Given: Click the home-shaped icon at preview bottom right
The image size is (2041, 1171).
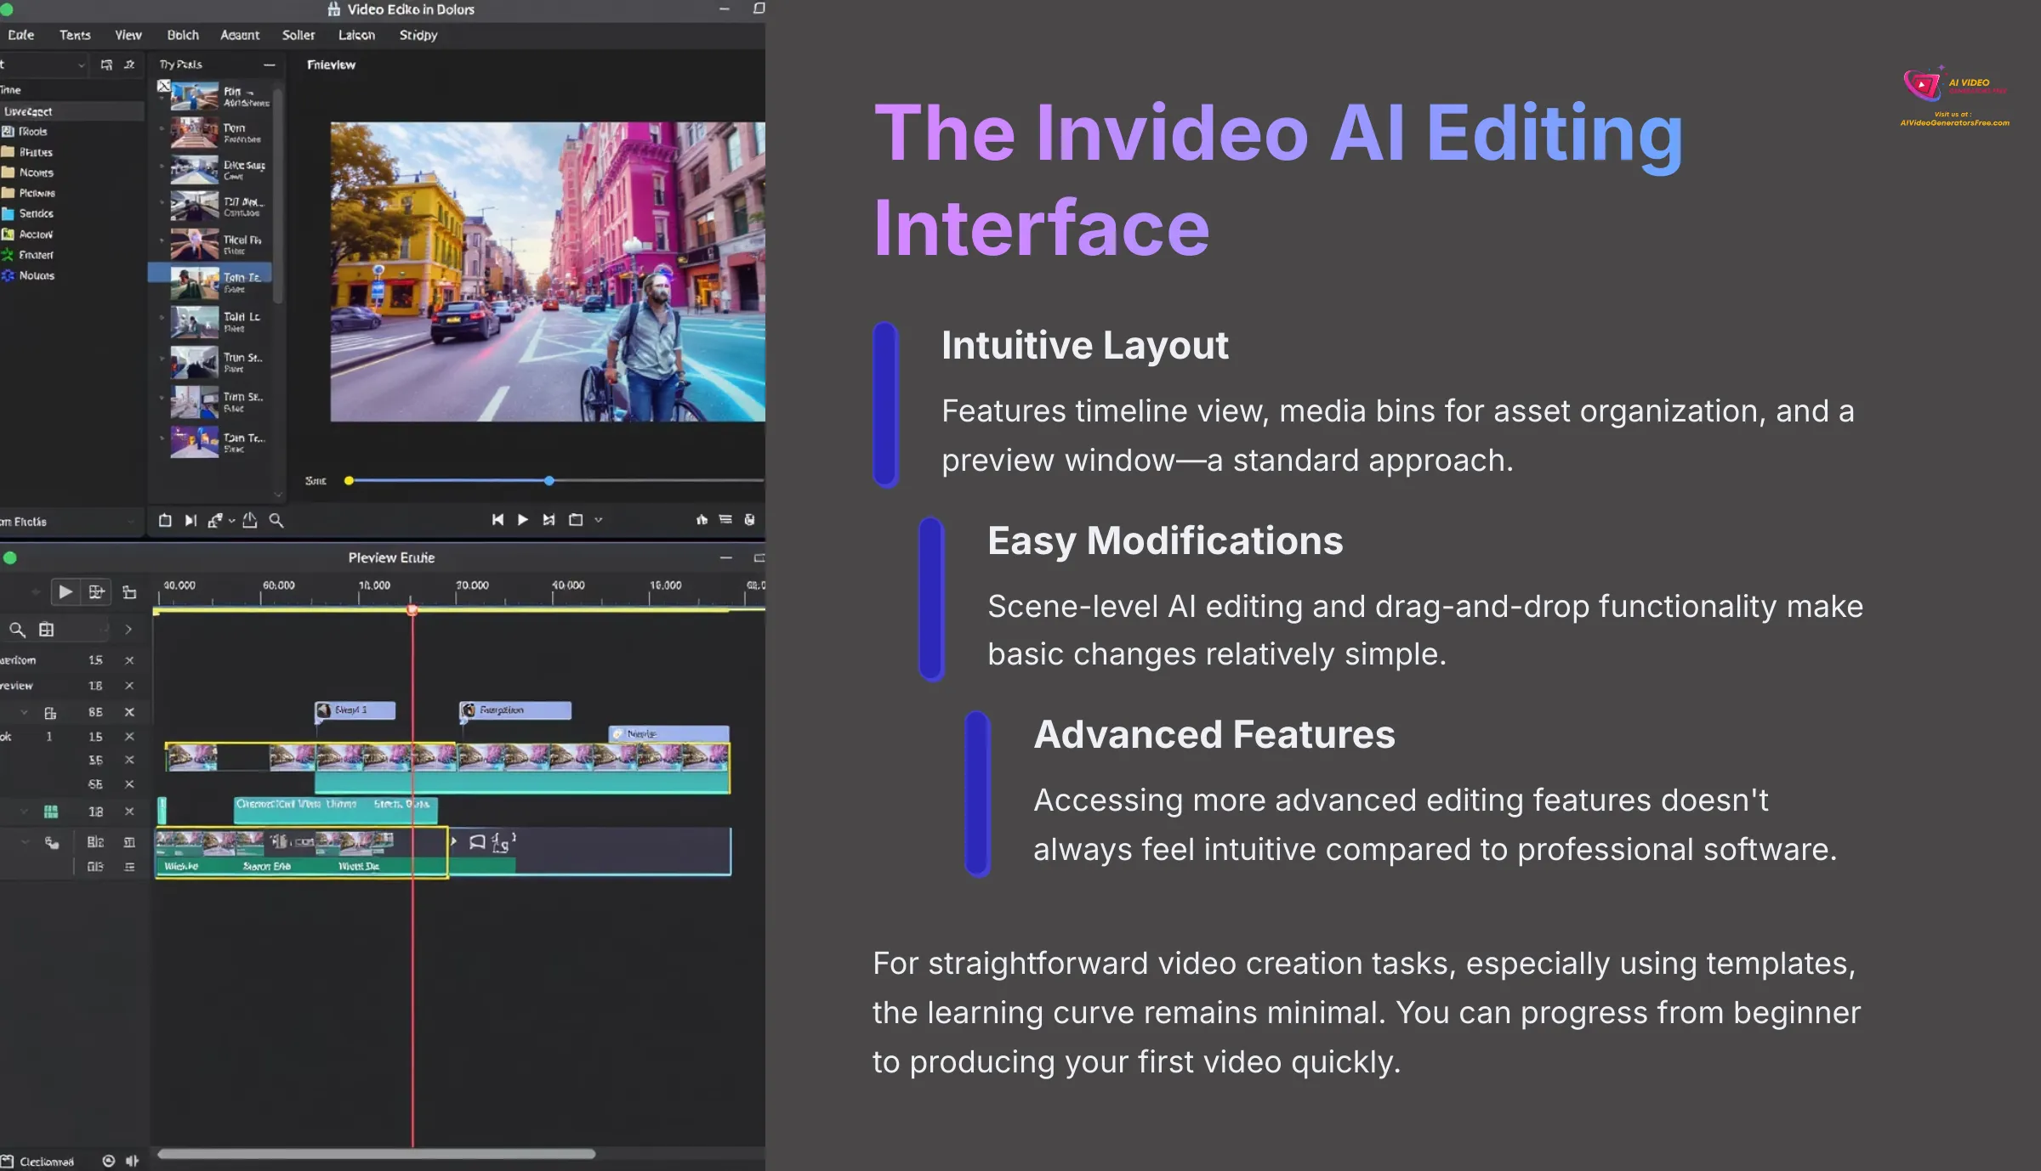Looking at the screenshot, I should pyautogui.click(x=702, y=519).
